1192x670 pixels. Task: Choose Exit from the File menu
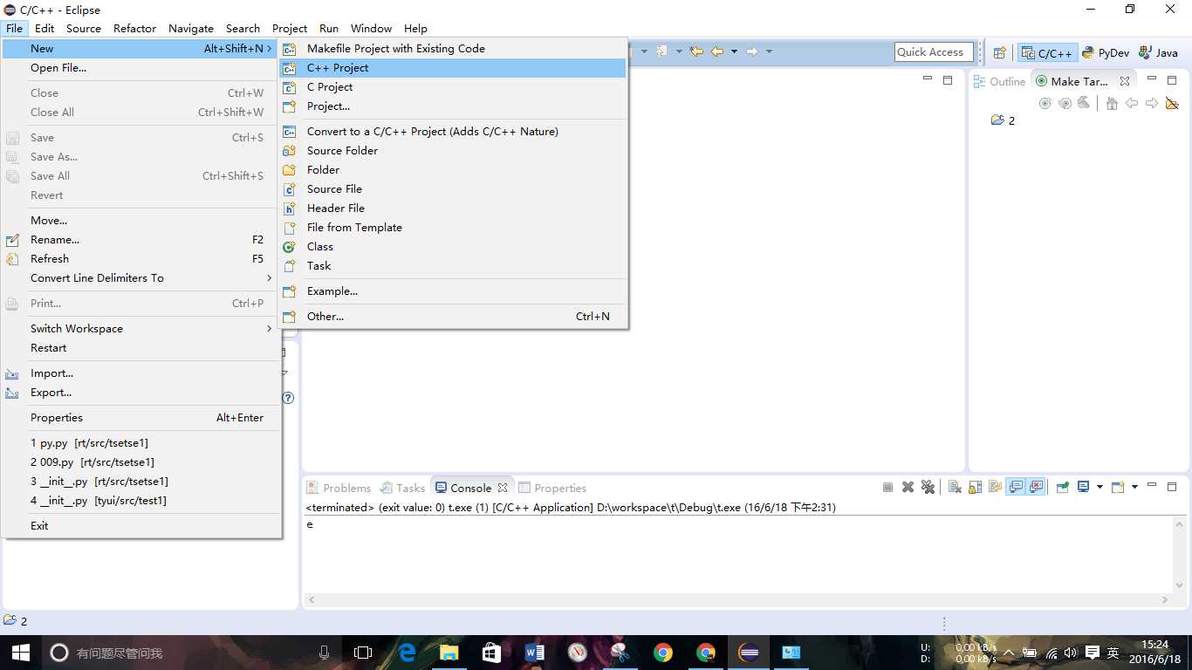click(140, 526)
